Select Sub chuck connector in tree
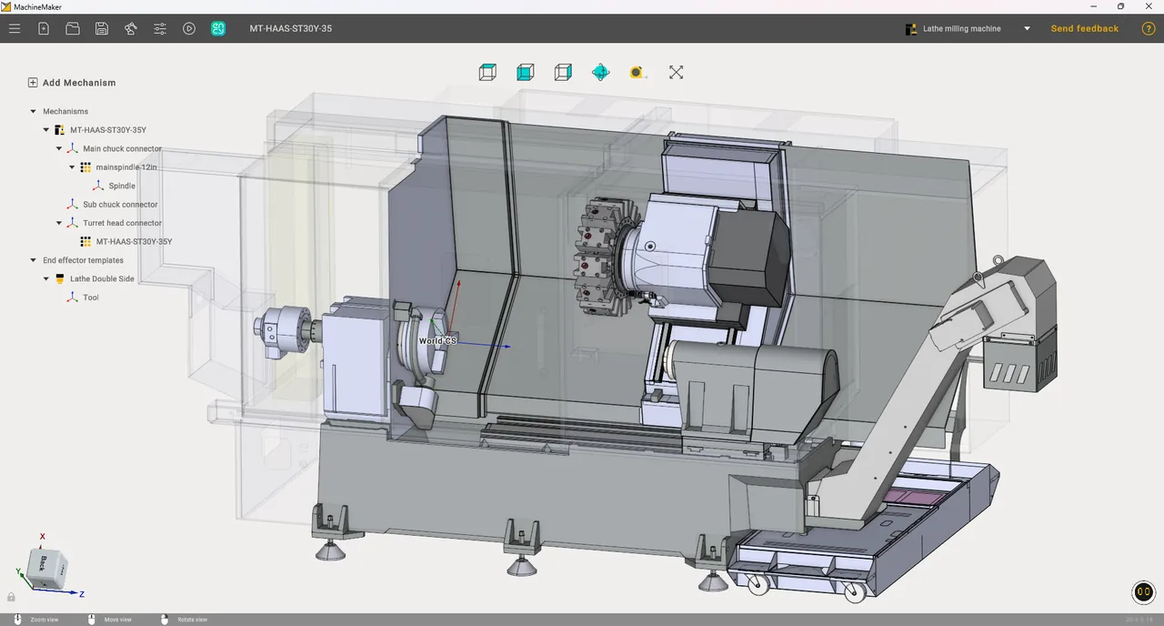Viewport: 1164px width, 626px height. click(x=120, y=205)
